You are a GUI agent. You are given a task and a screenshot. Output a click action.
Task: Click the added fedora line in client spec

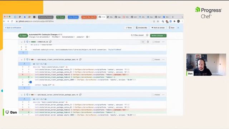(x=92, y=77)
